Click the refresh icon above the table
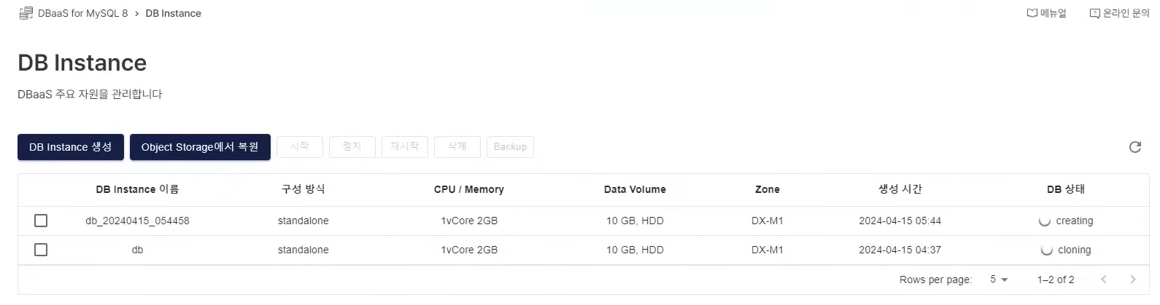Viewport: 1160px width, 305px height. pyautogui.click(x=1134, y=147)
